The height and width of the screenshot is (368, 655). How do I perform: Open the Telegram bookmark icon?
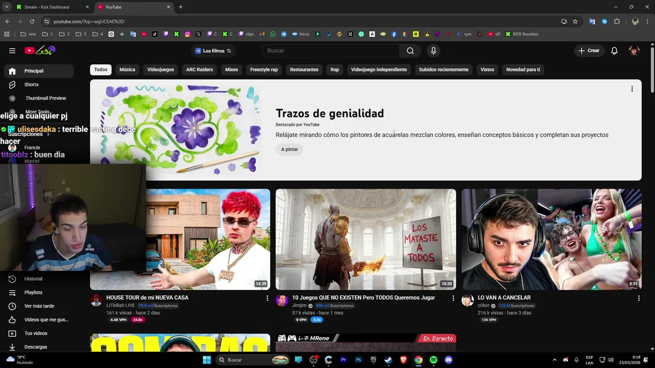(283, 34)
